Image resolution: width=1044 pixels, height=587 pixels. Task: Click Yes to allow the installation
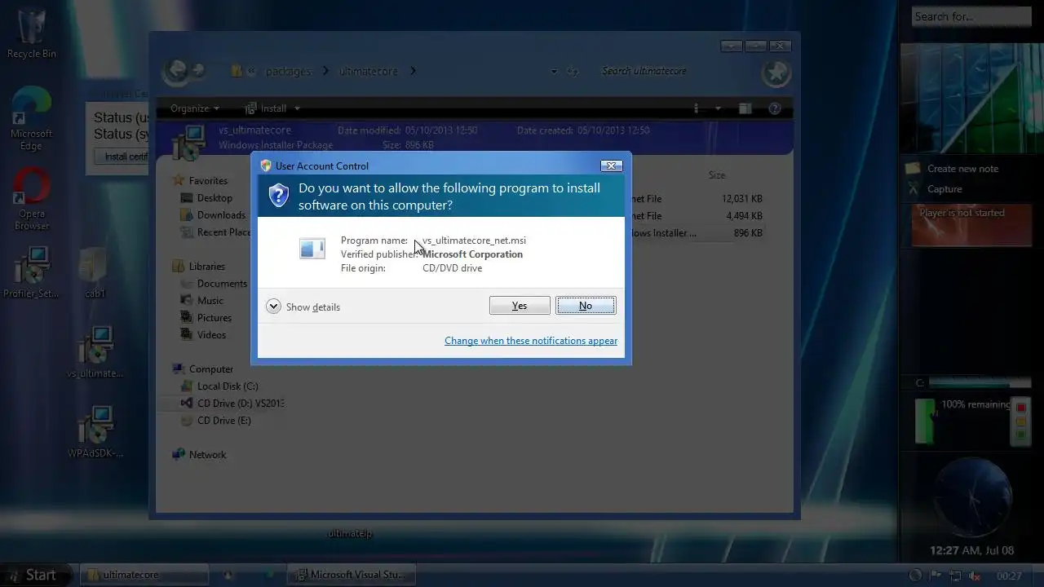coord(520,306)
